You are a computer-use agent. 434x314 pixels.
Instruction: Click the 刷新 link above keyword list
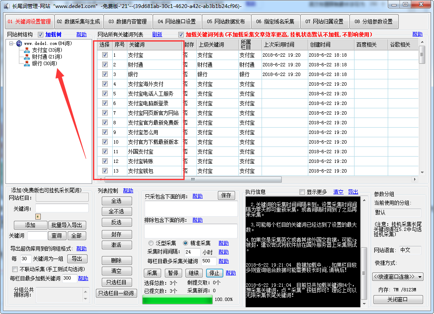(157, 34)
